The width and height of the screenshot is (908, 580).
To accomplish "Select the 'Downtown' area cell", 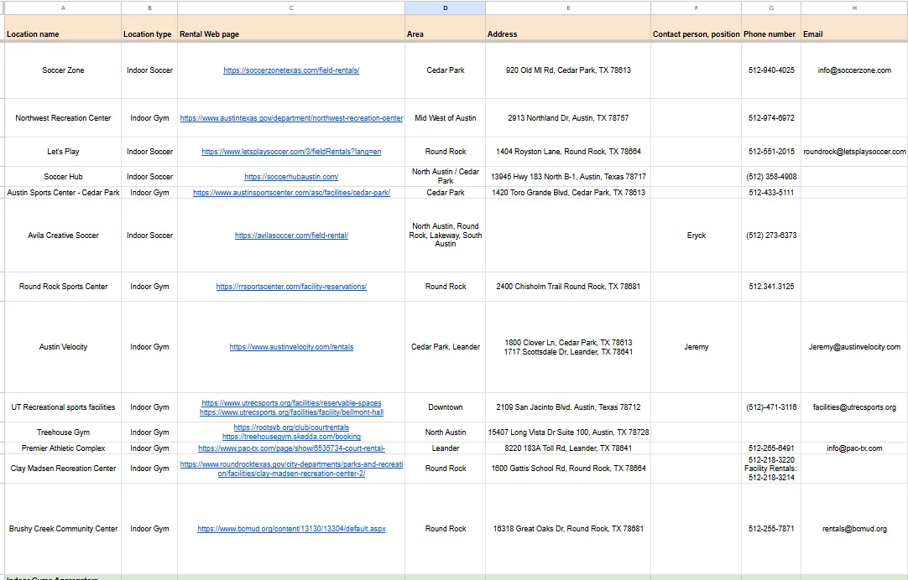I will click(446, 407).
